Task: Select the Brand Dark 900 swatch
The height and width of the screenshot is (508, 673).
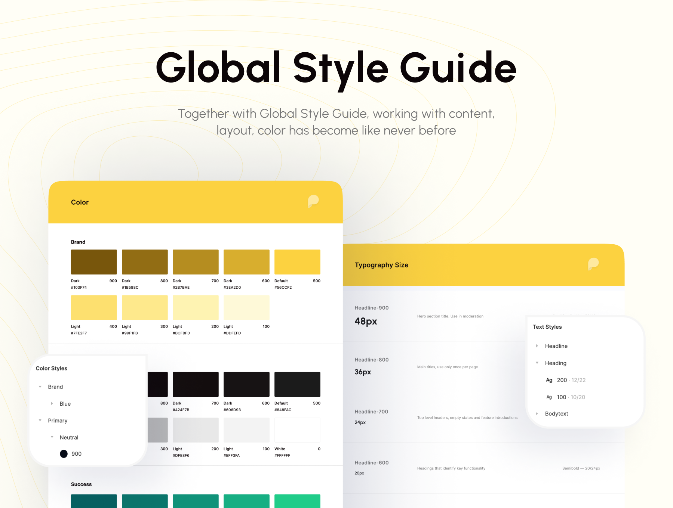Action: [x=94, y=262]
